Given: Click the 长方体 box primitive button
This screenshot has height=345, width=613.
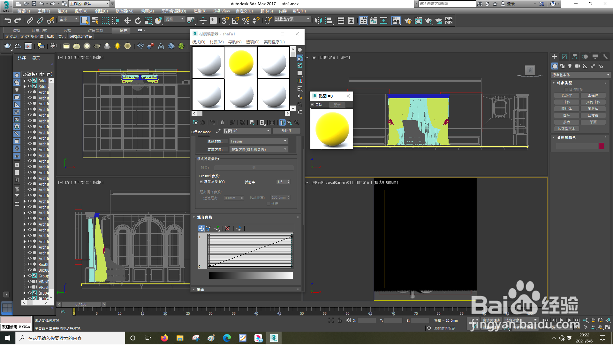Looking at the screenshot, I should pos(567,95).
